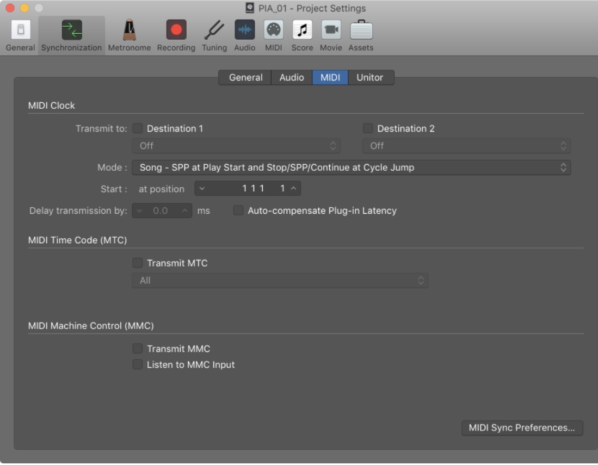Select the Tuning fork icon
Viewport: 598px width, 465px height.
click(214, 30)
